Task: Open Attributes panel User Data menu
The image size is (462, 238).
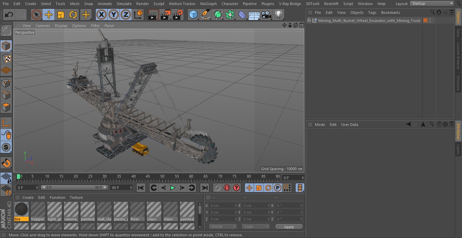Action: point(349,125)
